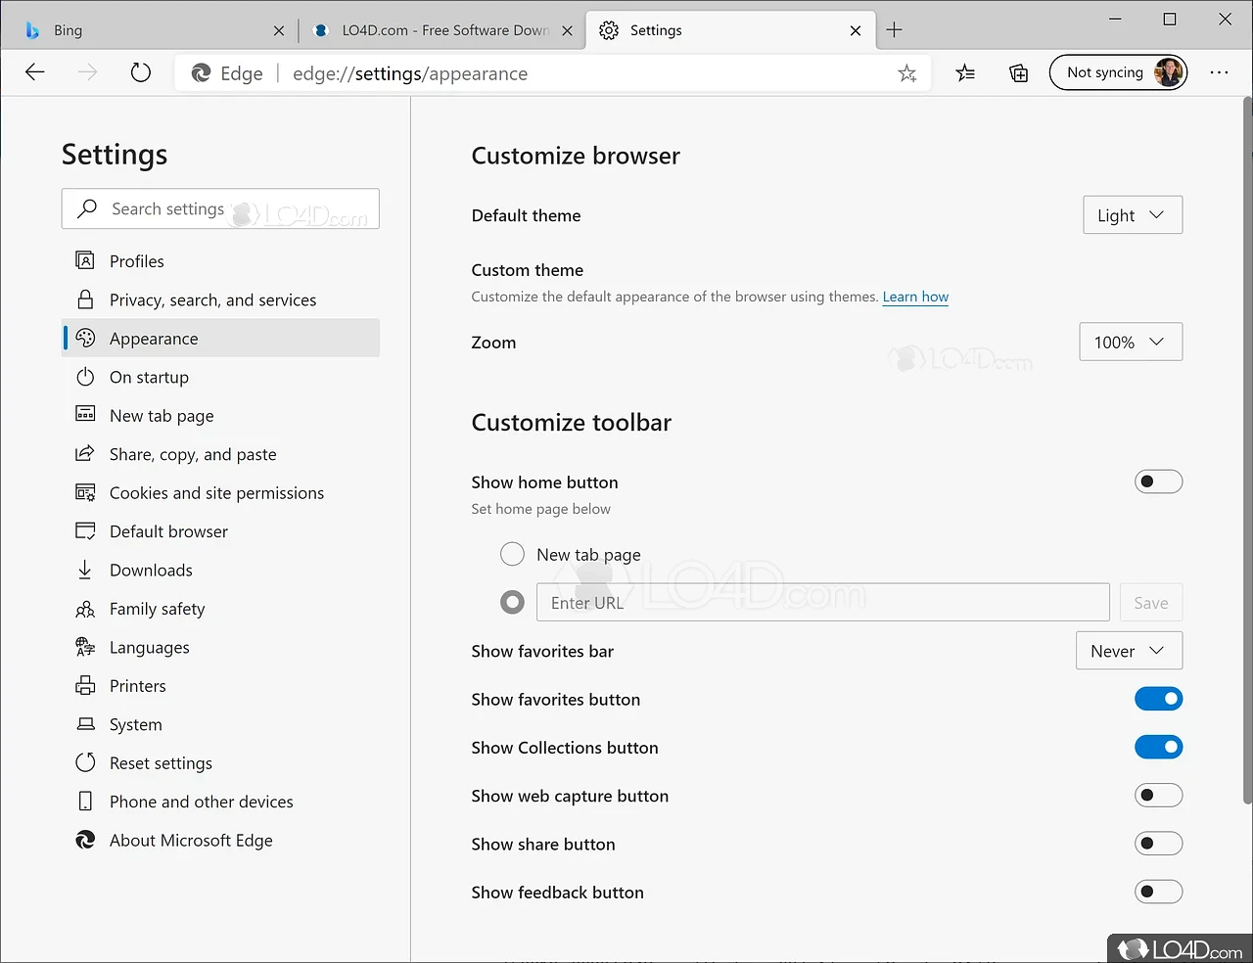Select the New tab page radio option
1253x963 pixels.
point(512,555)
